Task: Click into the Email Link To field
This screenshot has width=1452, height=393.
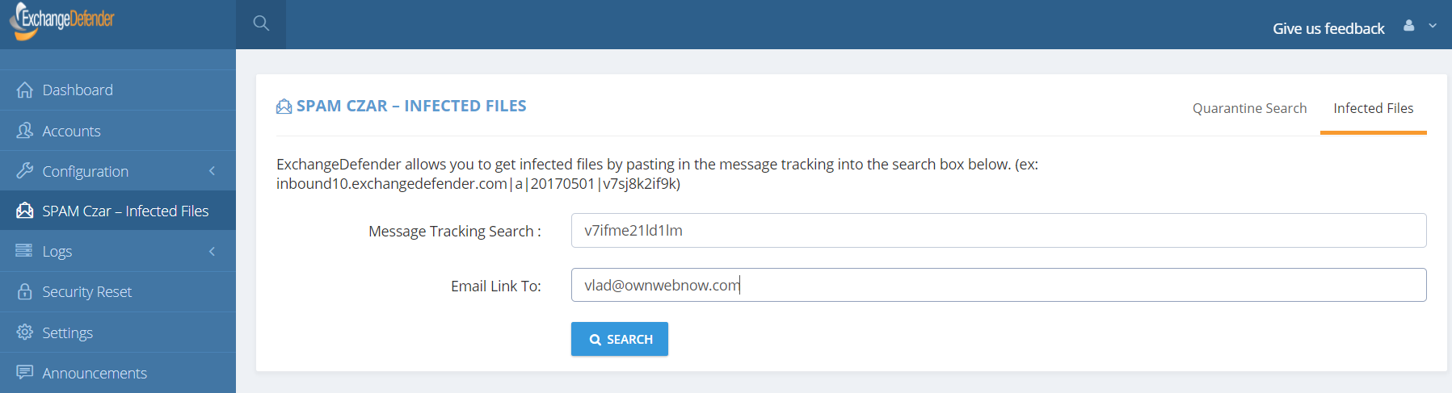Action: pos(999,285)
